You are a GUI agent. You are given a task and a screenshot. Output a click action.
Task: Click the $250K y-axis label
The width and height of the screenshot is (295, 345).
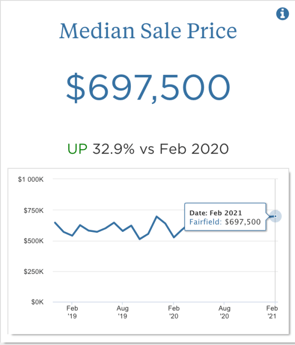[34, 272]
